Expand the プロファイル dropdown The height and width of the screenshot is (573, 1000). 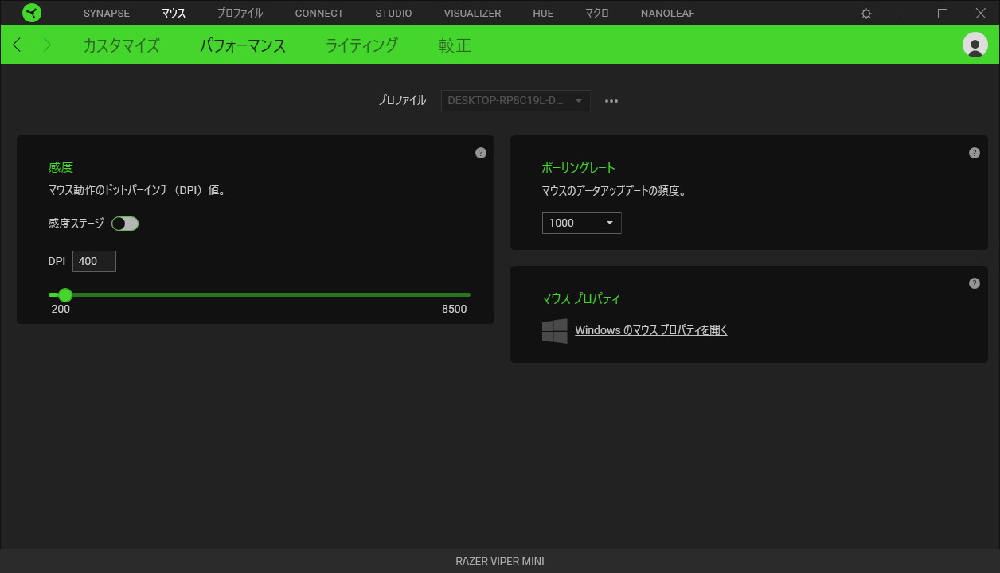coord(516,101)
